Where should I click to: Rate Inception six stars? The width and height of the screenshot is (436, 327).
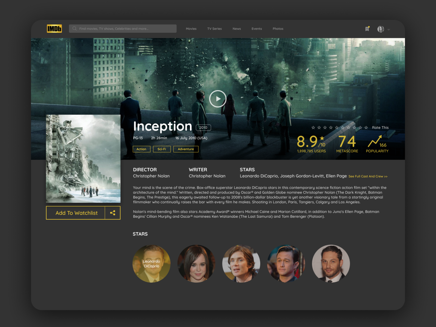point(343,128)
